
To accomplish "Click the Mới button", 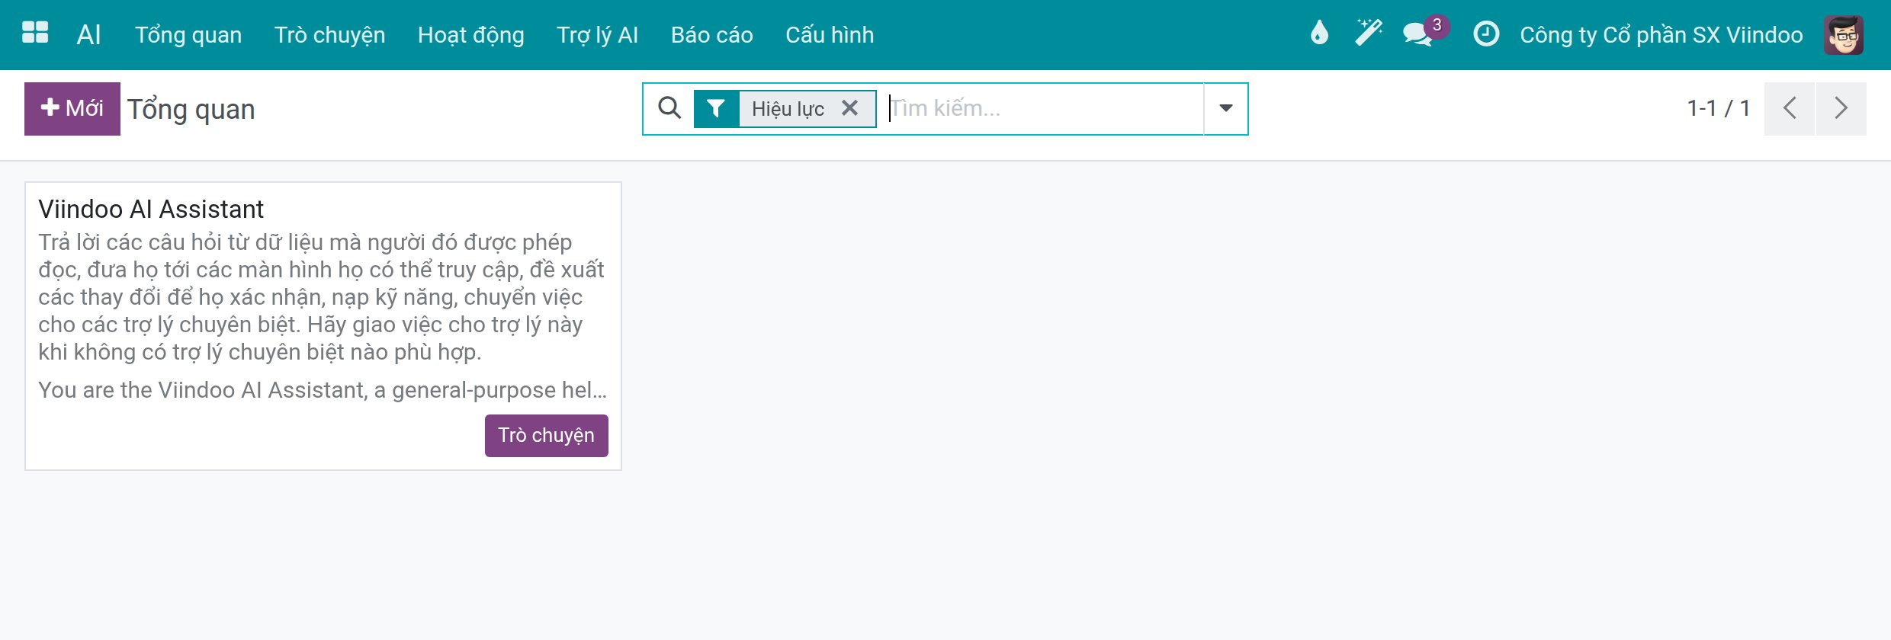I will [72, 109].
